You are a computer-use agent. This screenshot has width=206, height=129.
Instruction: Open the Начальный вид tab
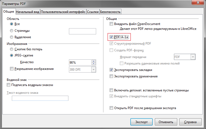(27, 12)
